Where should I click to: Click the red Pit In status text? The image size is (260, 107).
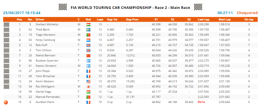201,102
